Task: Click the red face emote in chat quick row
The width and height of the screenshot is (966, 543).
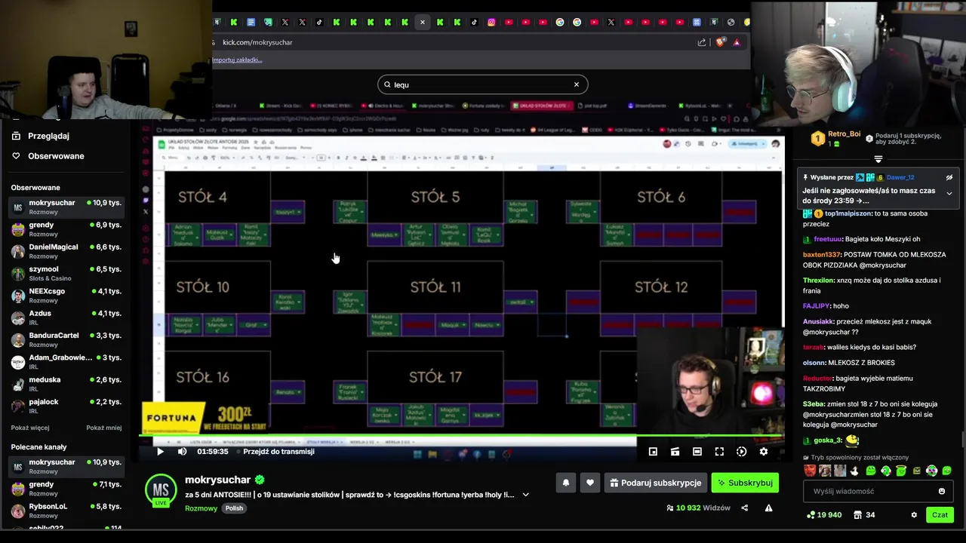Action: click(810, 471)
